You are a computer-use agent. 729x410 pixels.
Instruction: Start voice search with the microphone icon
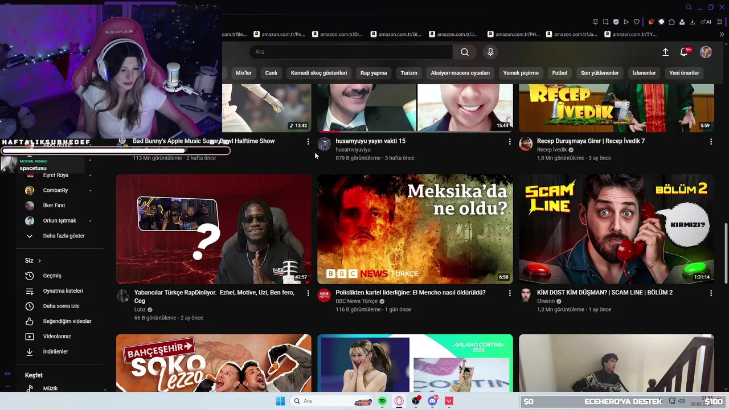point(490,52)
